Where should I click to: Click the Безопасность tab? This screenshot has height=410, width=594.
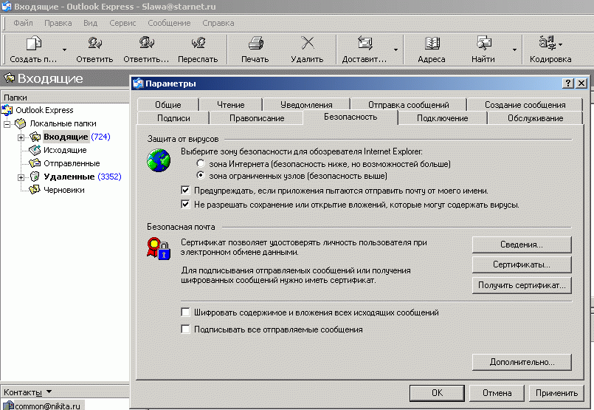pyautogui.click(x=350, y=117)
